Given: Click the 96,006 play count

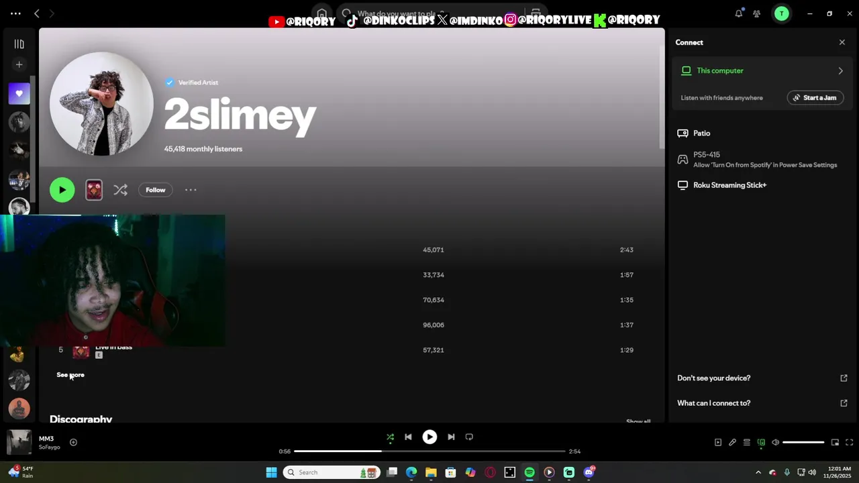Looking at the screenshot, I should pos(434,325).
